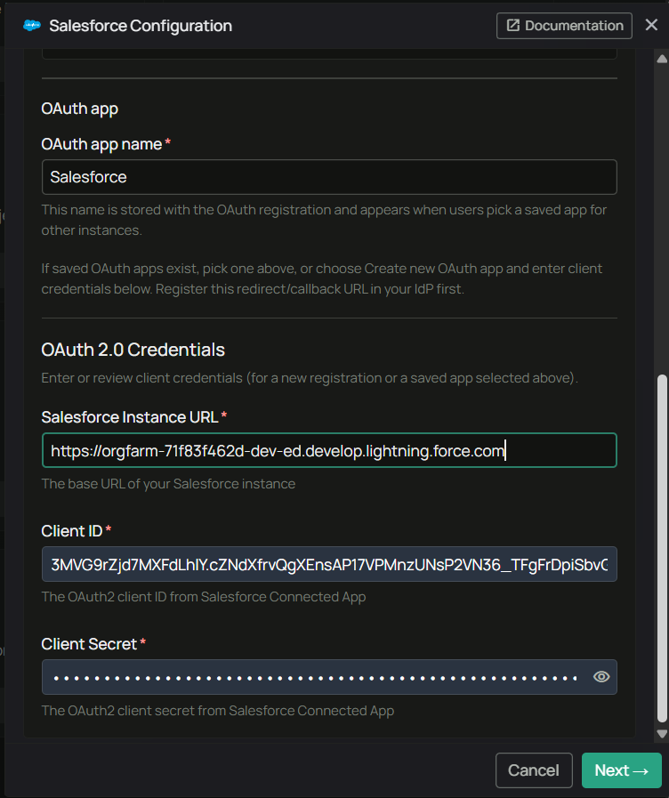The image size is (669, 798).
Task: Click 'The OAuth2 client secret from Salesforce Connected App' text
Action: (218, 711)
